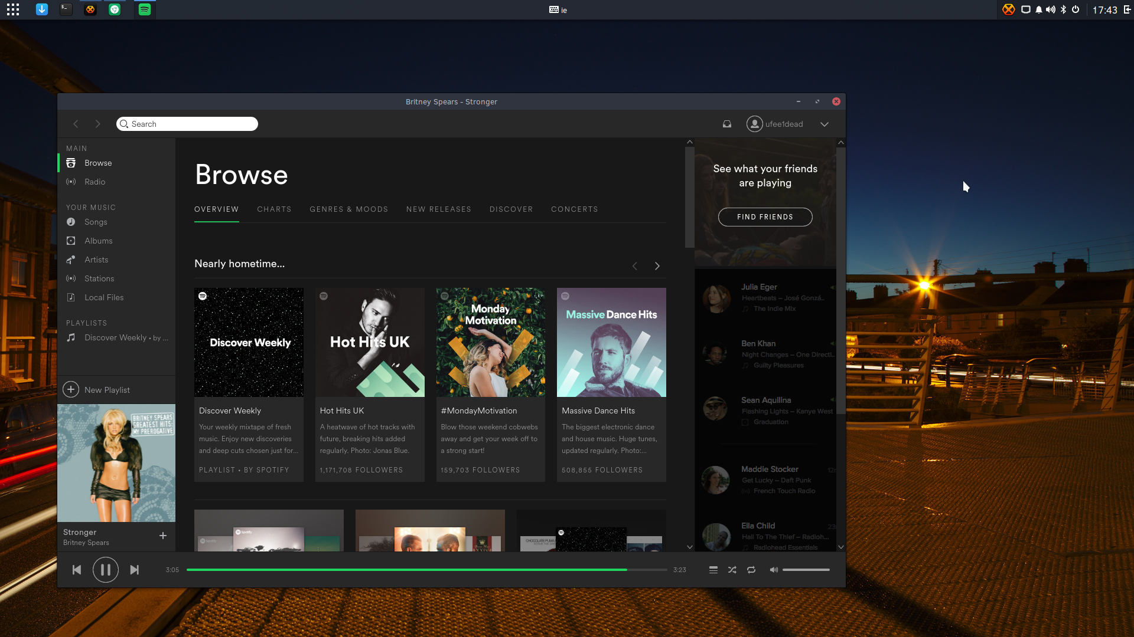Switch to the New Releases tab
This screenshot has width=1134, height=637.
439,209
